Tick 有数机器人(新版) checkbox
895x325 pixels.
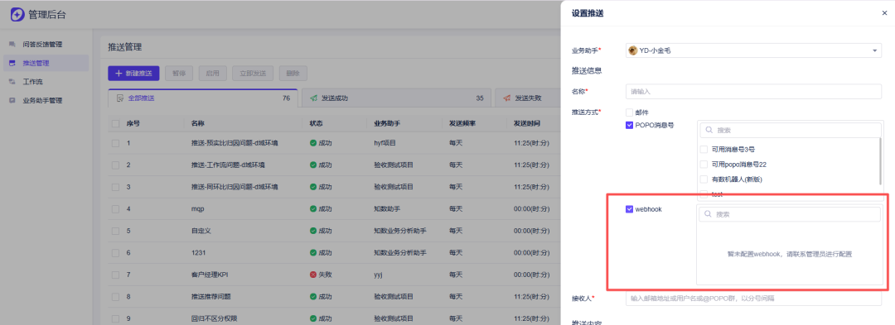tap(704, 179)
